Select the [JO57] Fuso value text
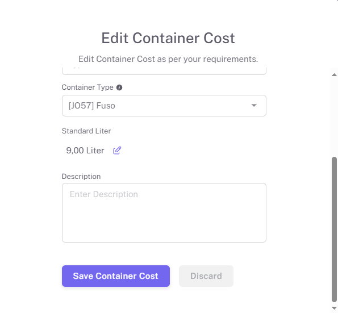This screenshot has height=313, width=338. [x=92, y=106]
